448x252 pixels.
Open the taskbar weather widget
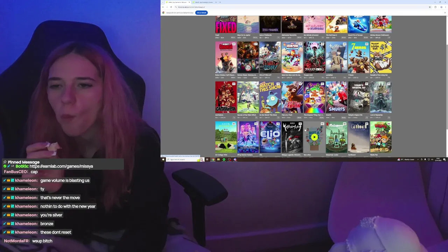406,160
